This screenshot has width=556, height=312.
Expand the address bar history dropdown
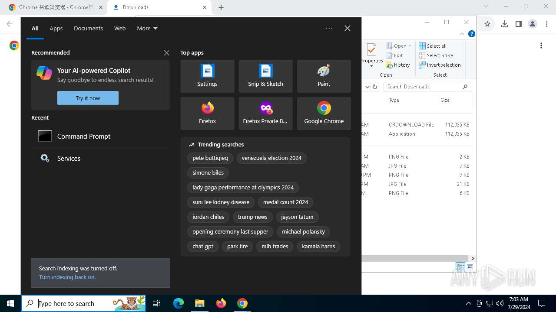[367, 87]
